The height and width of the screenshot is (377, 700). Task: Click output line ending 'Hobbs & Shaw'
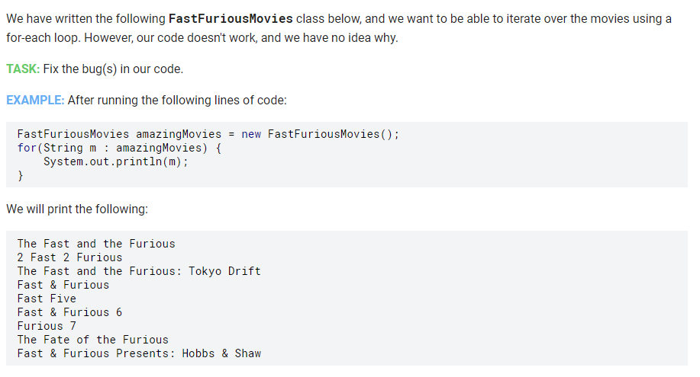pos(139,353)
